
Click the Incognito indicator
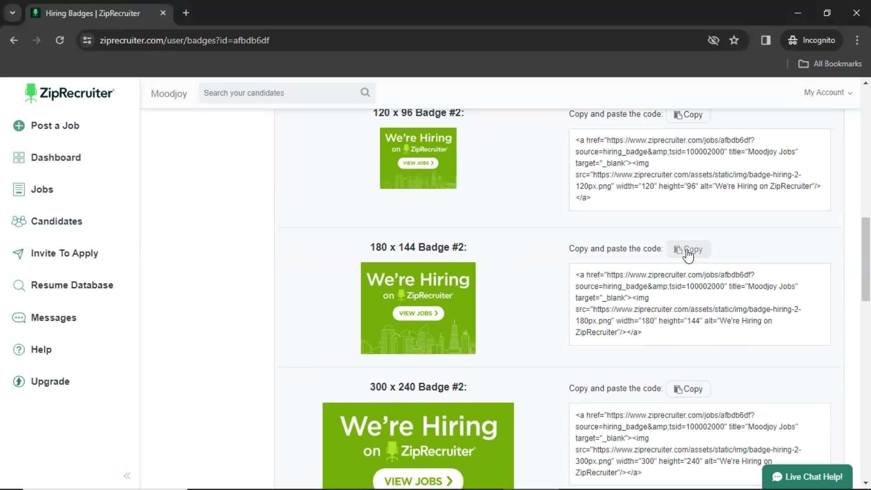[811, 40]
